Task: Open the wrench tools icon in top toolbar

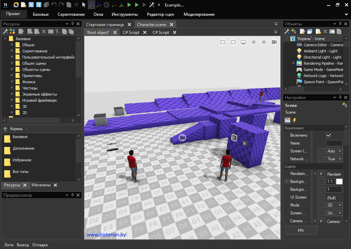Action: coord(152,5)
